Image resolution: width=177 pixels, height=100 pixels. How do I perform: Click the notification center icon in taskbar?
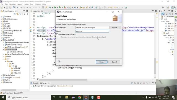(173, 97)
